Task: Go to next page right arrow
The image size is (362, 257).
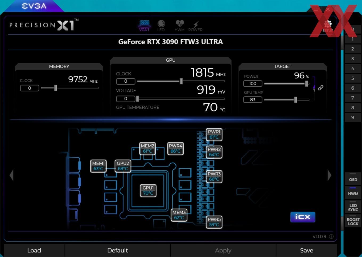Action: [x=329, y=175]
